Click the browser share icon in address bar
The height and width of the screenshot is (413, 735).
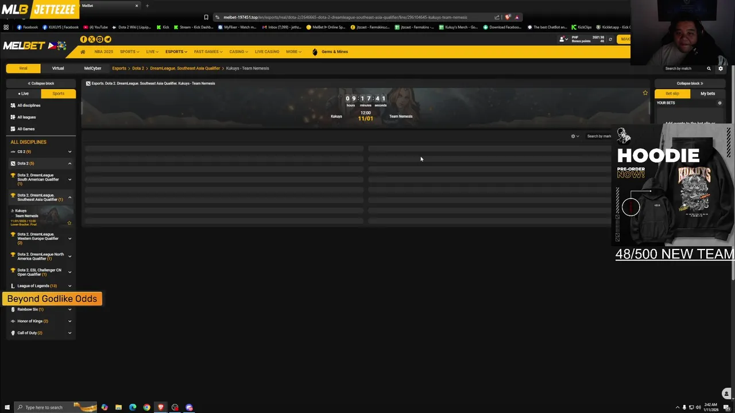point(497,17)
